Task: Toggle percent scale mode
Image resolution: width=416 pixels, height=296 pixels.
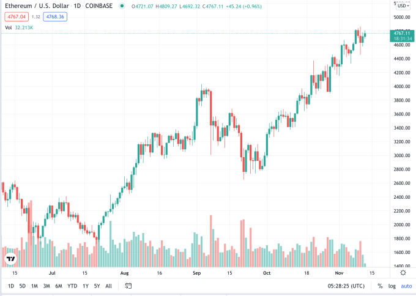Action: coord(380,286)
